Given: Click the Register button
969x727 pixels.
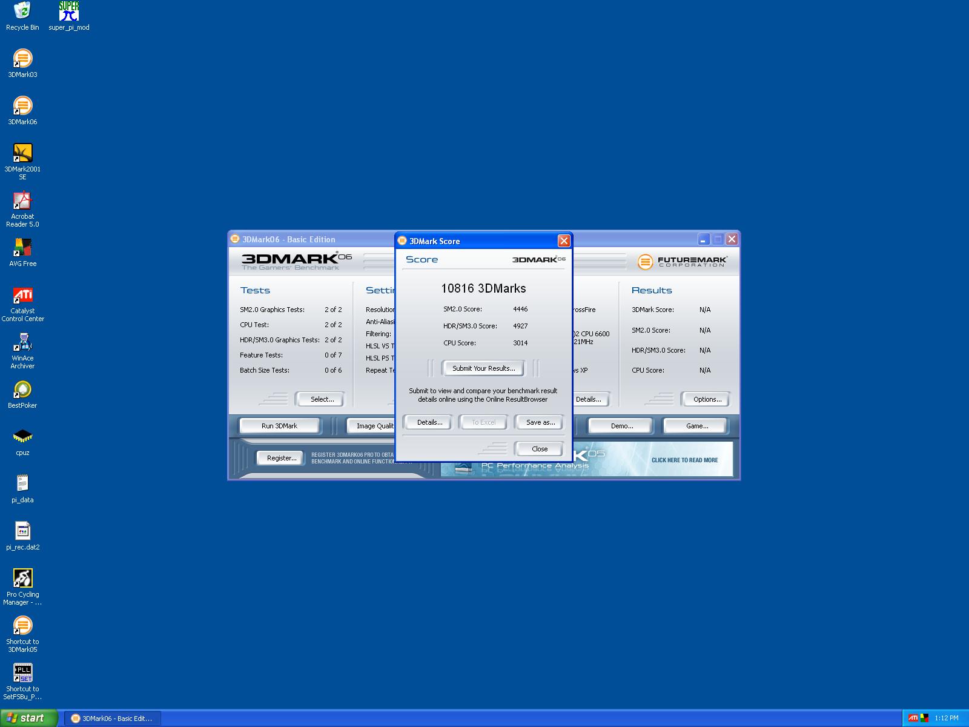Looking at the screenshot, I should pos(282,458).
